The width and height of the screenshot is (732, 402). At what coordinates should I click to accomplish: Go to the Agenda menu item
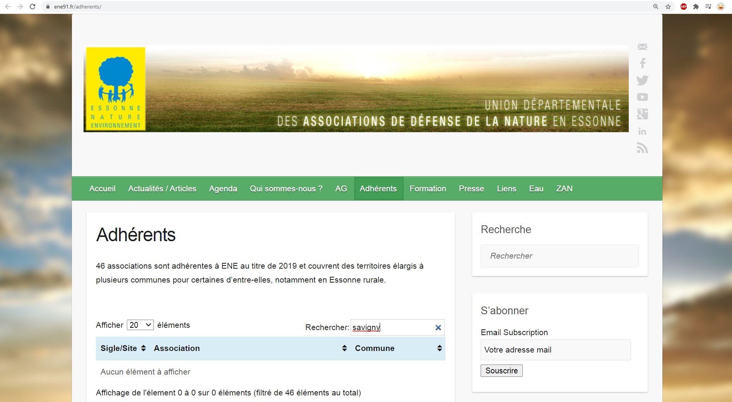click(x=223, y=189)
